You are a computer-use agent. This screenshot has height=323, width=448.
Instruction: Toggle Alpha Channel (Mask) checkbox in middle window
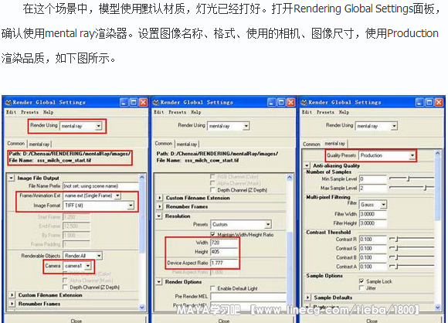click(x=212, y=183)
